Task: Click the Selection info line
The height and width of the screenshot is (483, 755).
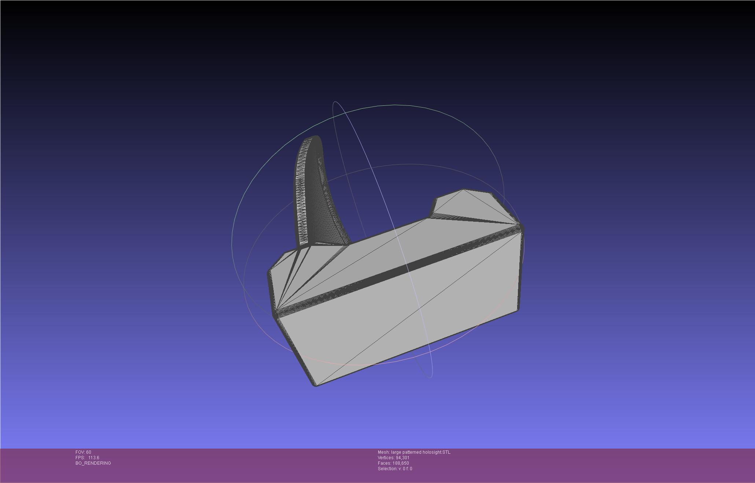Action: 394,469
